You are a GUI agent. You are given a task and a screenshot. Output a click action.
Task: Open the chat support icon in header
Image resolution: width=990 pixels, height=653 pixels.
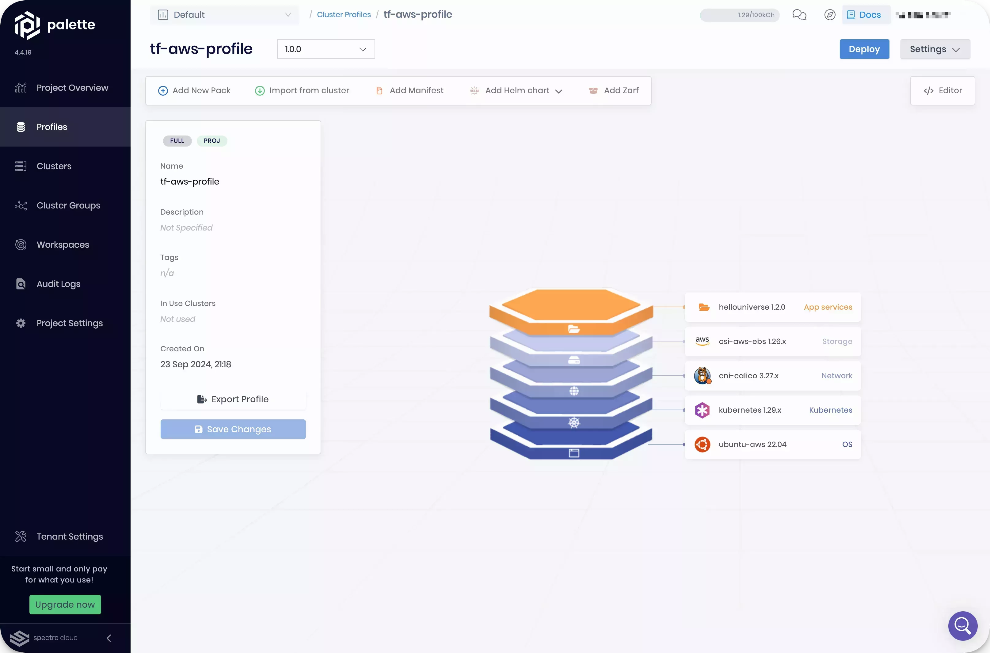[799, 15]
